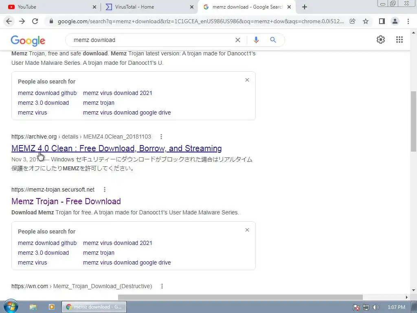This screenshot has height=313, width=417.
Task: Open Google quick settings gear
Action: [381, 40]
